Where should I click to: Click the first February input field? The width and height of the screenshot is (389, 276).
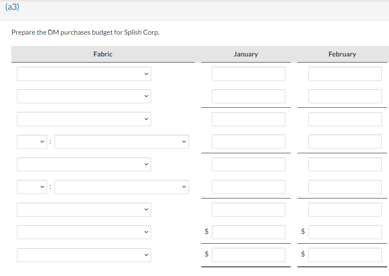tap(345, 74)
